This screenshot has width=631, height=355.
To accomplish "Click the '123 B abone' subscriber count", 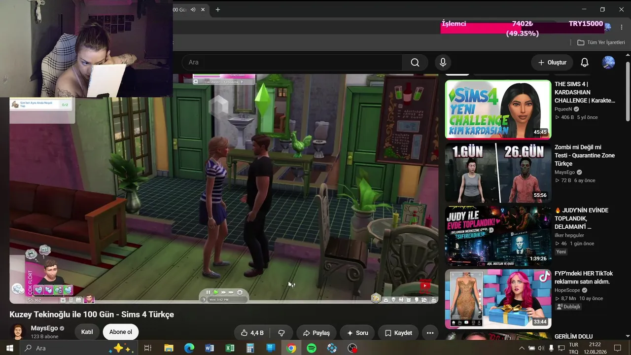I will click(45, 337).
